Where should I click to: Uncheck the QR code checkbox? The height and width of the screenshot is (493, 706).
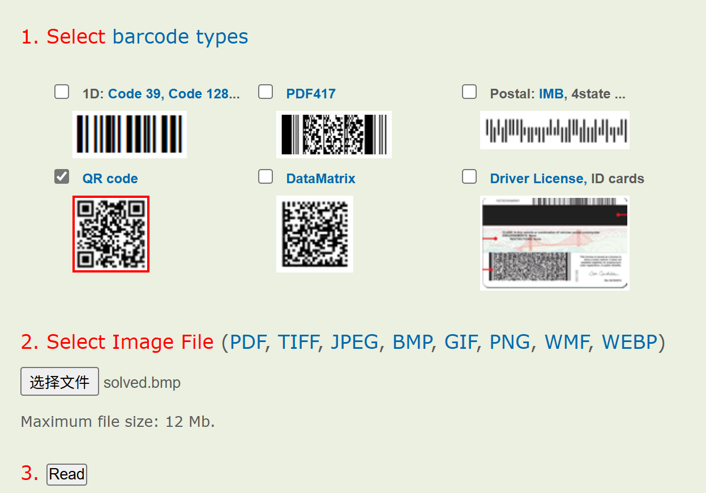(x=62, y=176)
